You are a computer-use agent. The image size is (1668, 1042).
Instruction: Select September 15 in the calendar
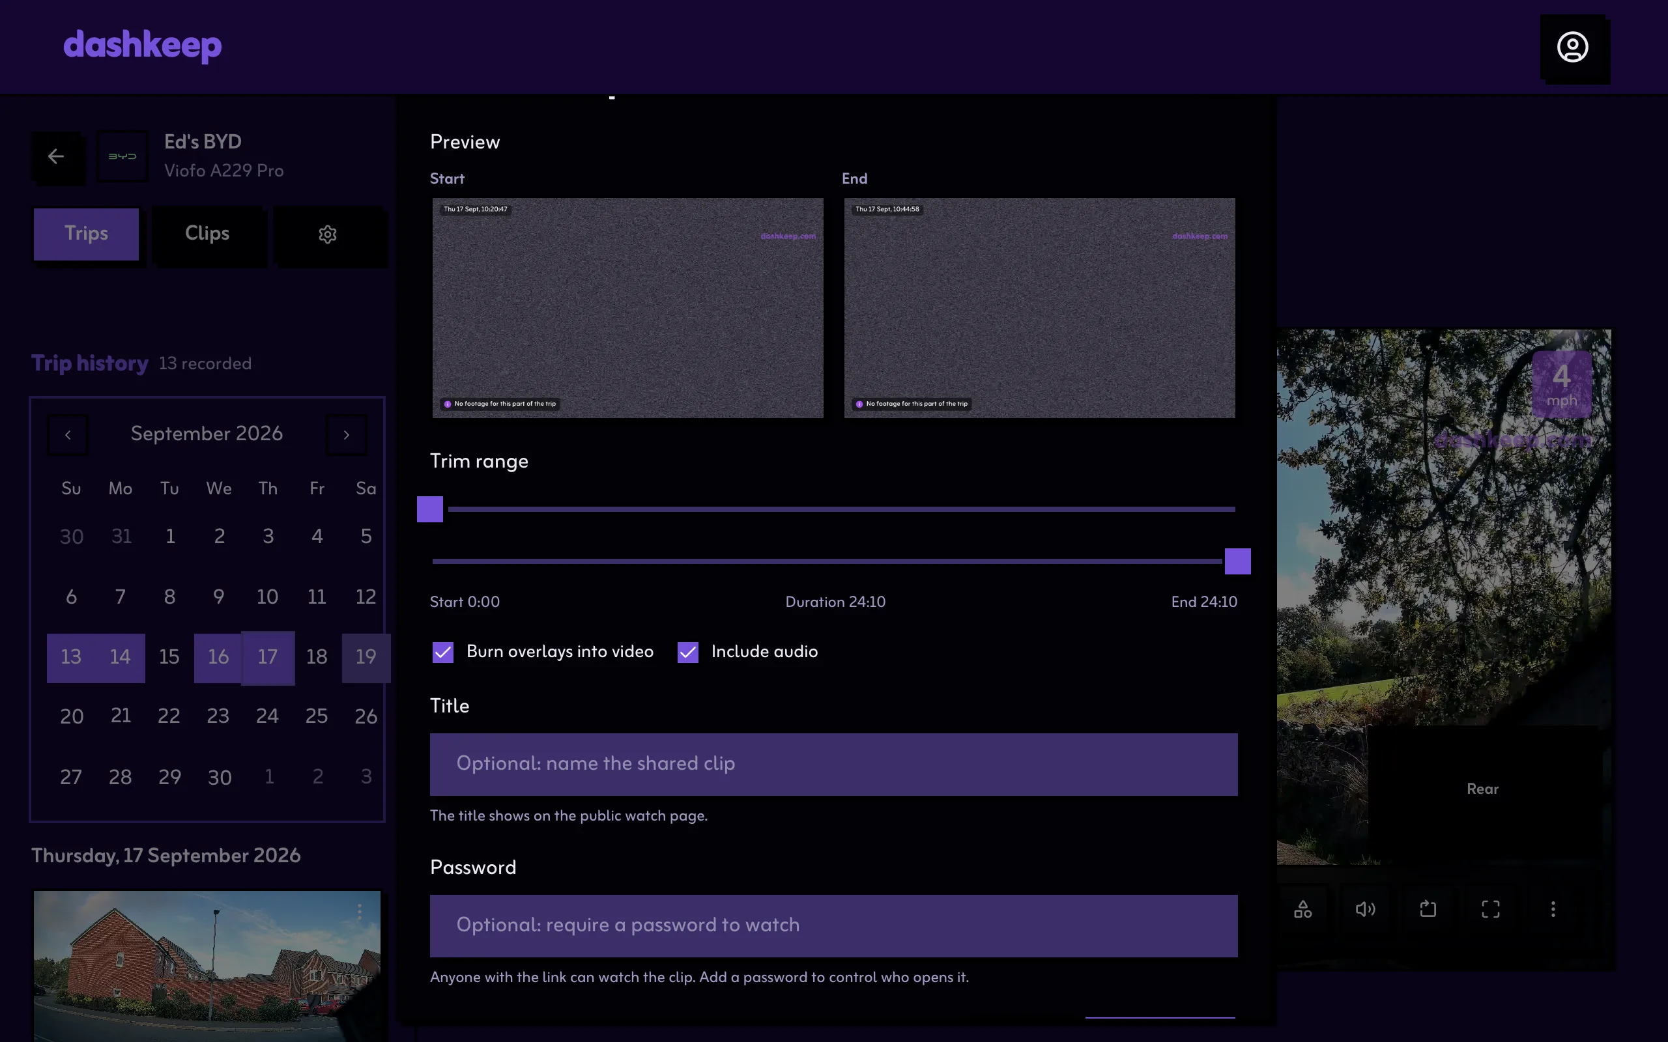pyautogui.click(x=169, y=658)
